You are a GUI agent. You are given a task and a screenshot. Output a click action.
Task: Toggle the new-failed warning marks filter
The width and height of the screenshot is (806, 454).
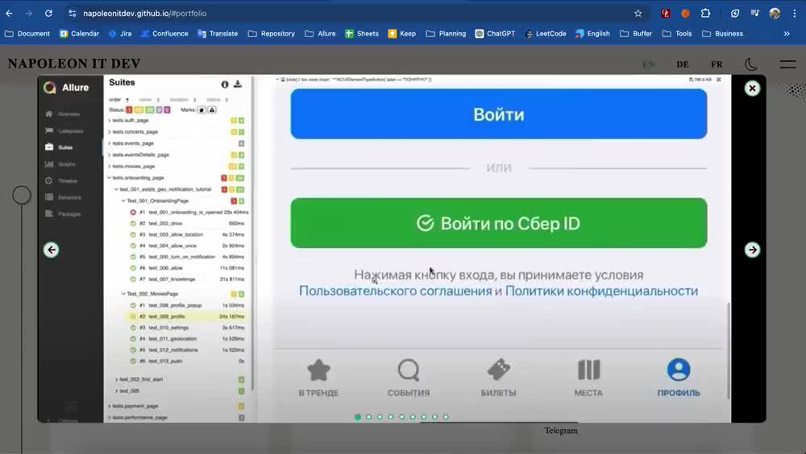[212, 110]
